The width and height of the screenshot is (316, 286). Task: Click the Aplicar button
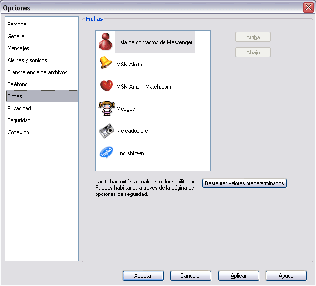pyautogui.click(x=238, y=276)
